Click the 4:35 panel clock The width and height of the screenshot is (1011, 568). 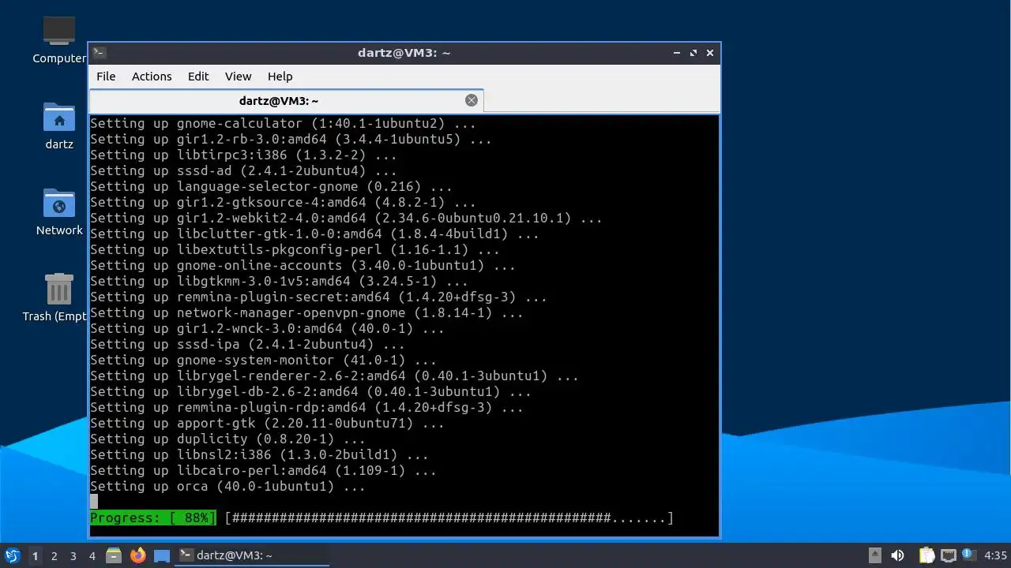[996, 555]
